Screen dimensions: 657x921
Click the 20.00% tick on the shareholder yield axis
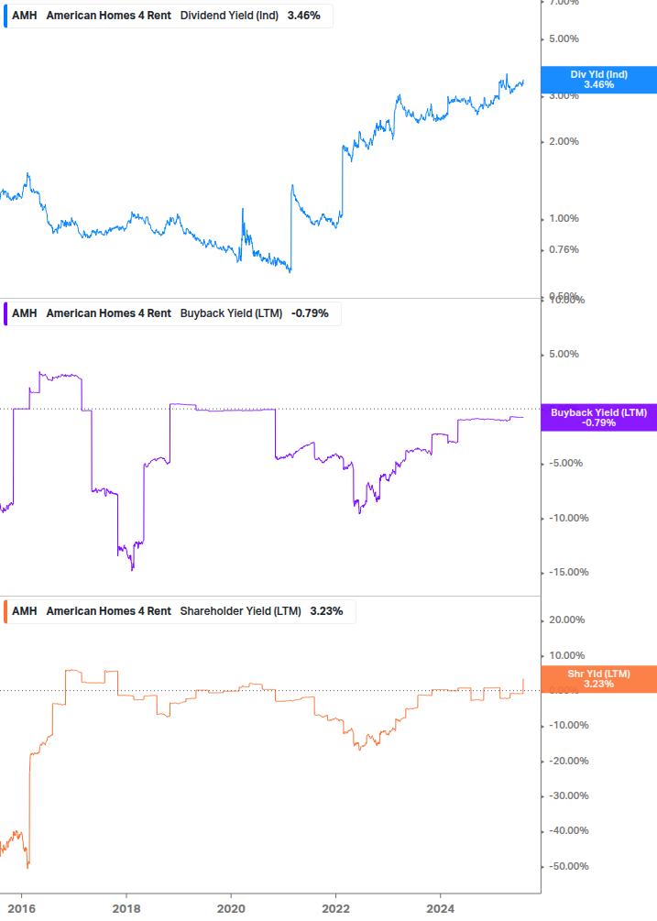click(566, 620)
